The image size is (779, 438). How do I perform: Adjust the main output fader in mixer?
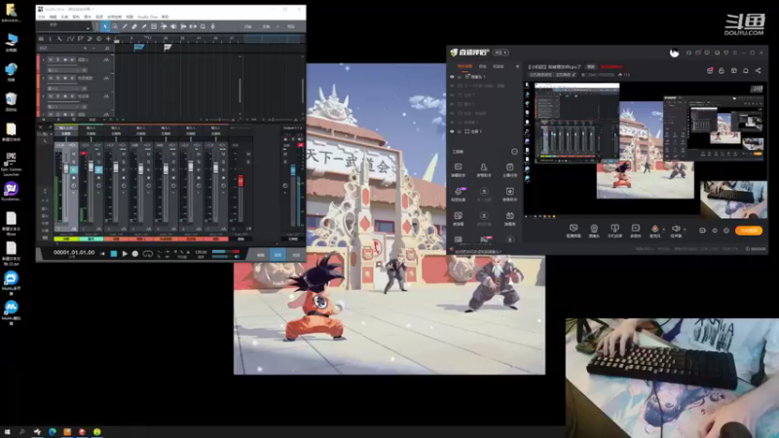tap(293, 170)
